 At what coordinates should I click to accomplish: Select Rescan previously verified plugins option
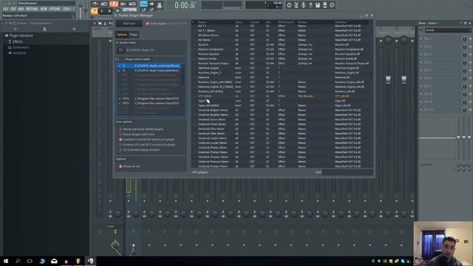(x=120, y=129)
